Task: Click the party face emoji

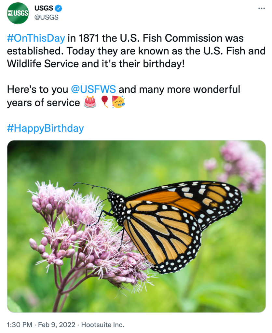Action: (x=118, y=102)
